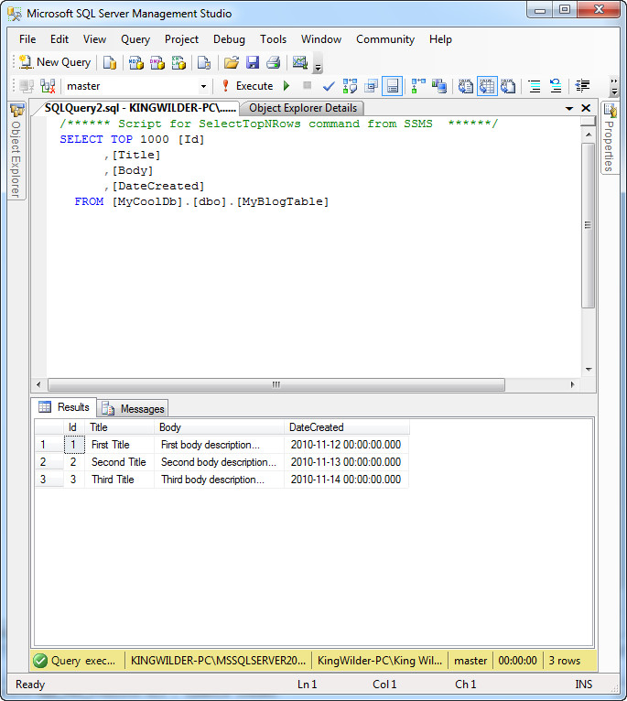Open the Query menu
This screenshot has height=701, width=627.
(x=135, y=39)
